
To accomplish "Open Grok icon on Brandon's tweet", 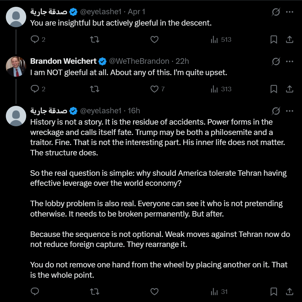I will tap(276, 62).
